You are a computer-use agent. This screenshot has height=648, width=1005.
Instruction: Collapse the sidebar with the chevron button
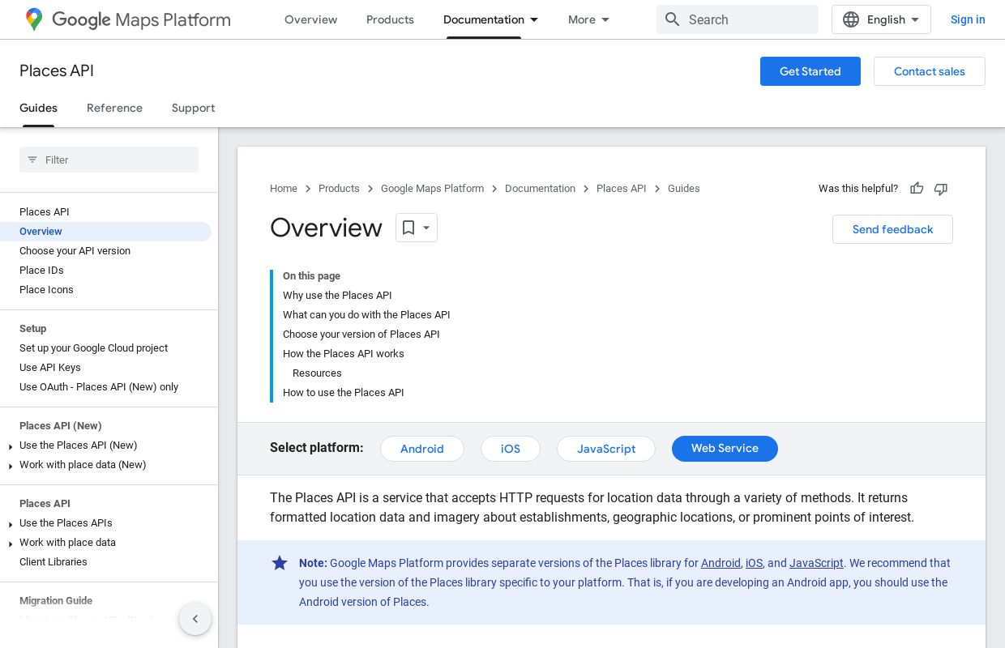coord(195,619)
